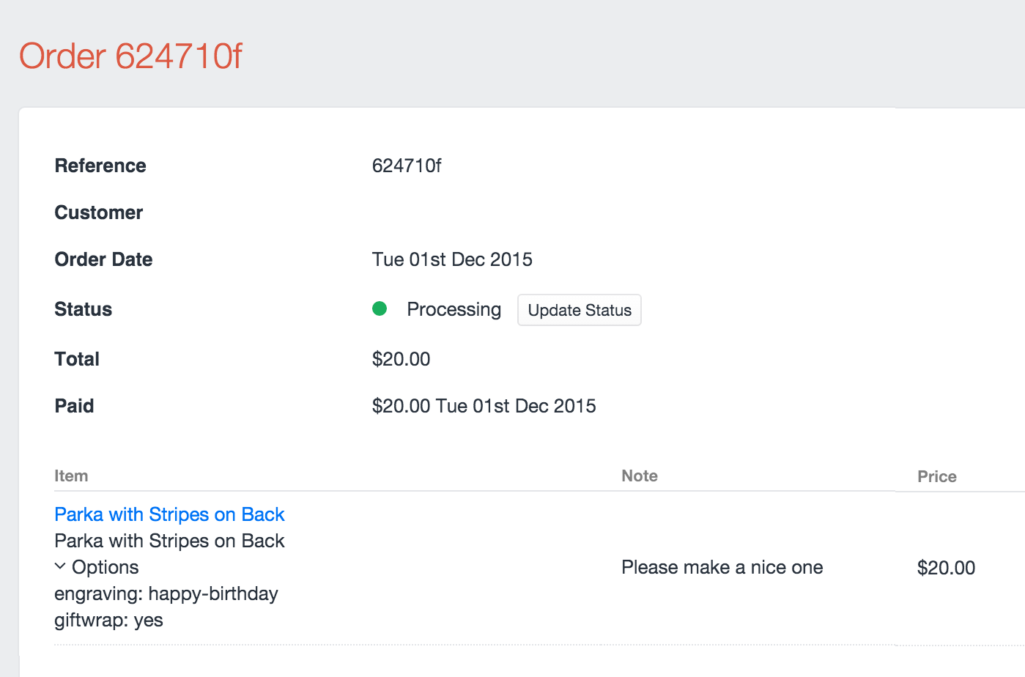Viewport: 1025px width, 677px height.
Task: Click the Options label text
Action: click(106, 567)
